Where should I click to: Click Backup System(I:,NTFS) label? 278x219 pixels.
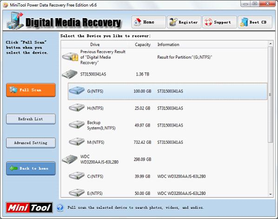101,125
